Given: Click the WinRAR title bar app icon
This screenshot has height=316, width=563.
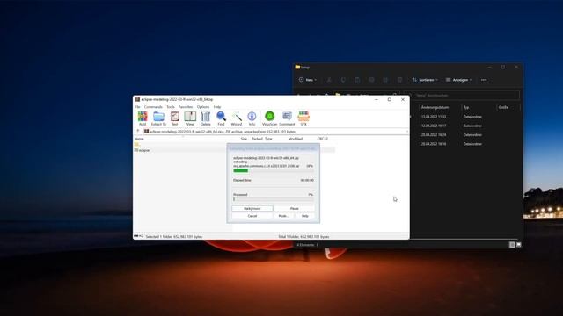Looking at the screenshot, I should coord(137,99).
